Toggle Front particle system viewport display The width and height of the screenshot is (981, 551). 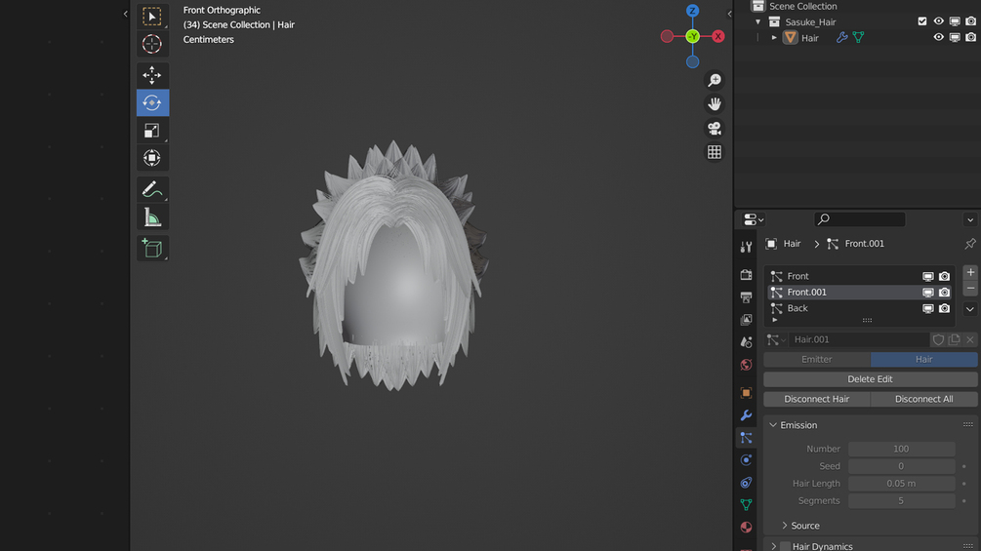pyautogui.click(x=928, y=276)
